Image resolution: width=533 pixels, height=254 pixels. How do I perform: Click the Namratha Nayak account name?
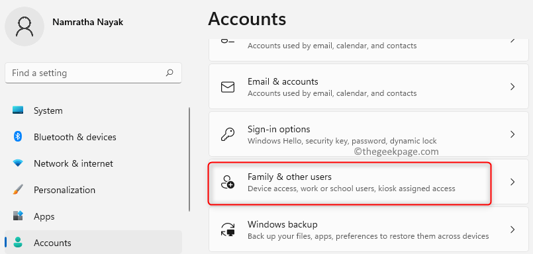click(x=87, y=22)
